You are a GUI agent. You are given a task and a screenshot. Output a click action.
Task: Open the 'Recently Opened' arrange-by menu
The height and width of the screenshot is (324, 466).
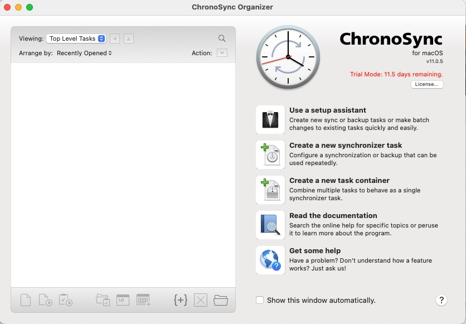click(84, 53)
